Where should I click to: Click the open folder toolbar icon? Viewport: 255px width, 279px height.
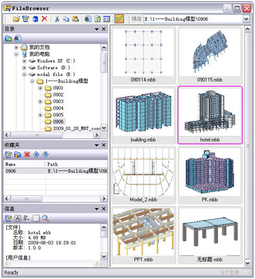(x=16, y=19)
